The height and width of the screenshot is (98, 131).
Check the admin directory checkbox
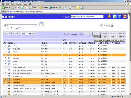click(6, 46)
